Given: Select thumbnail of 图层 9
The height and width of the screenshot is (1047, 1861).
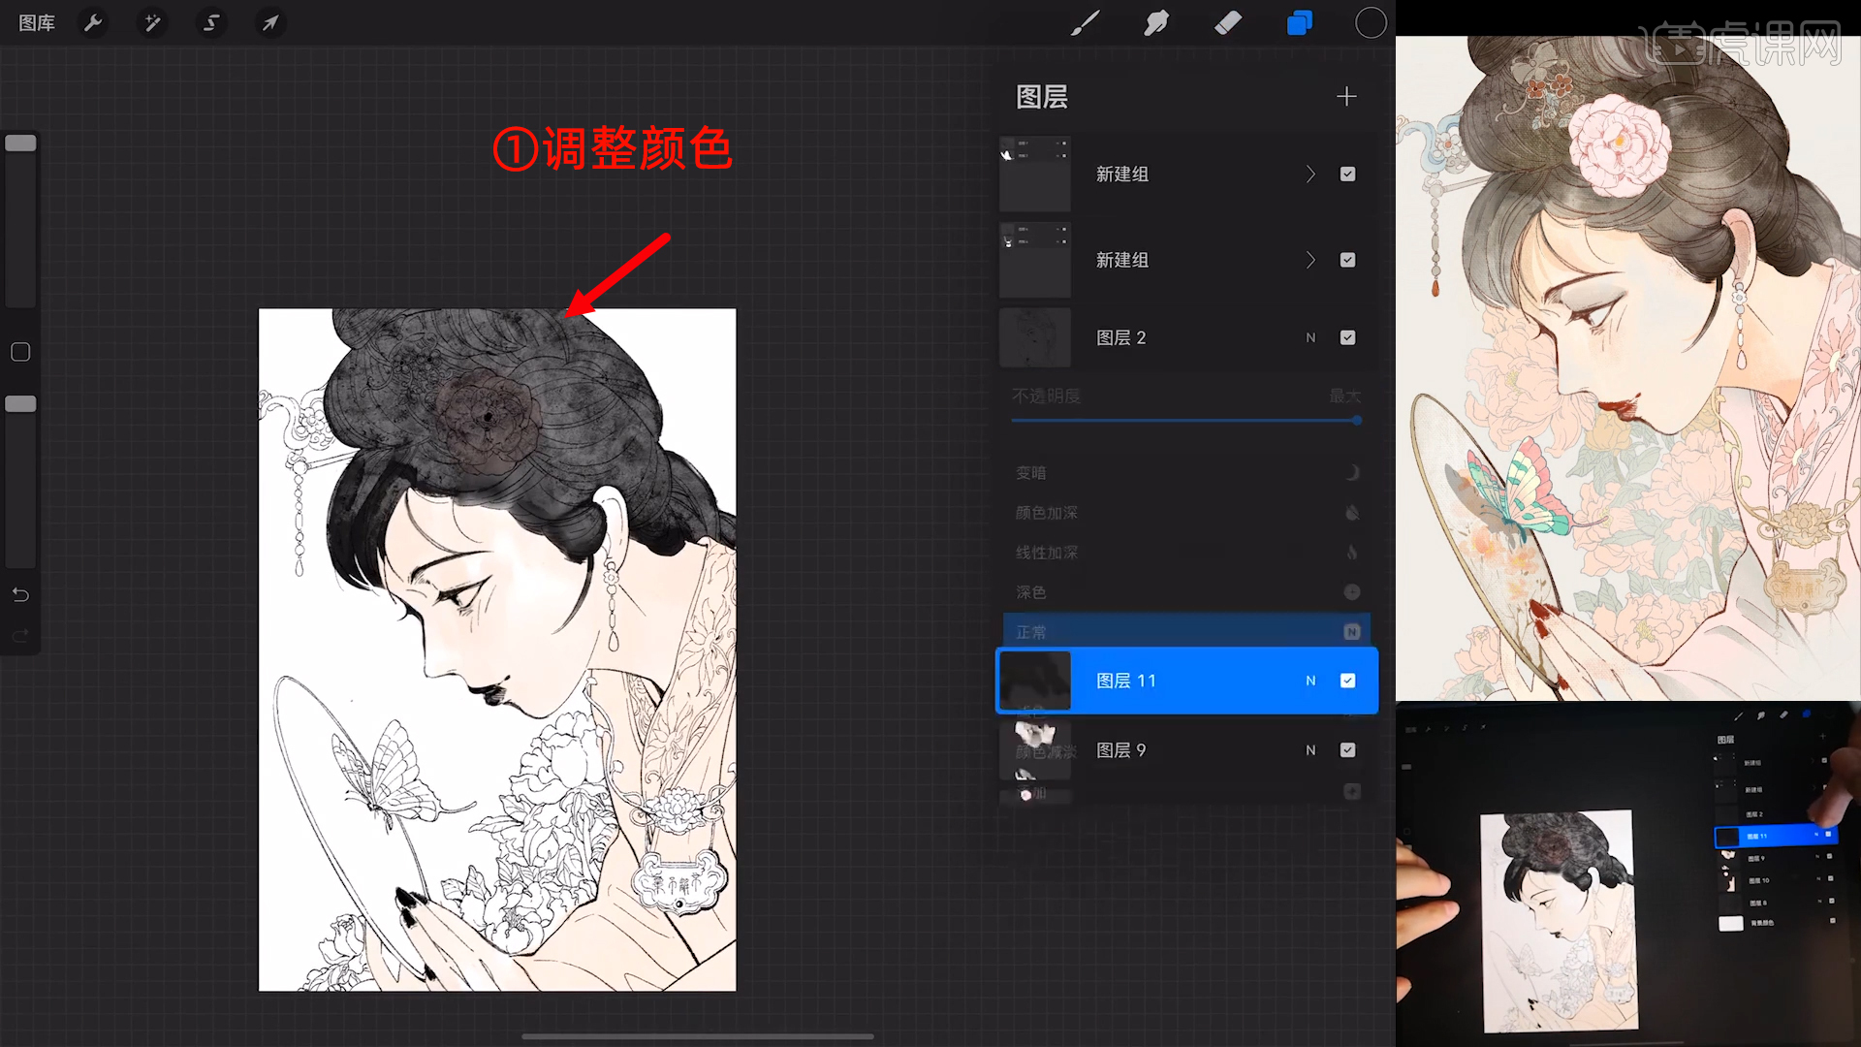Looking at the screenshot, I should click(1035, 749).
